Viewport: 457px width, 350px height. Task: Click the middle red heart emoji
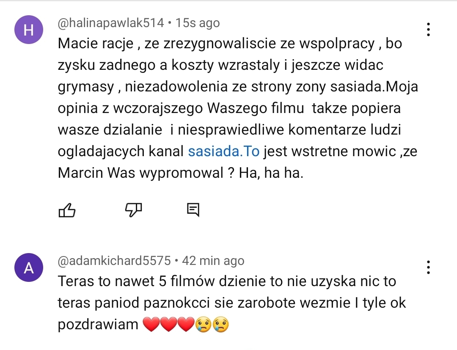(x=169, y=325)
